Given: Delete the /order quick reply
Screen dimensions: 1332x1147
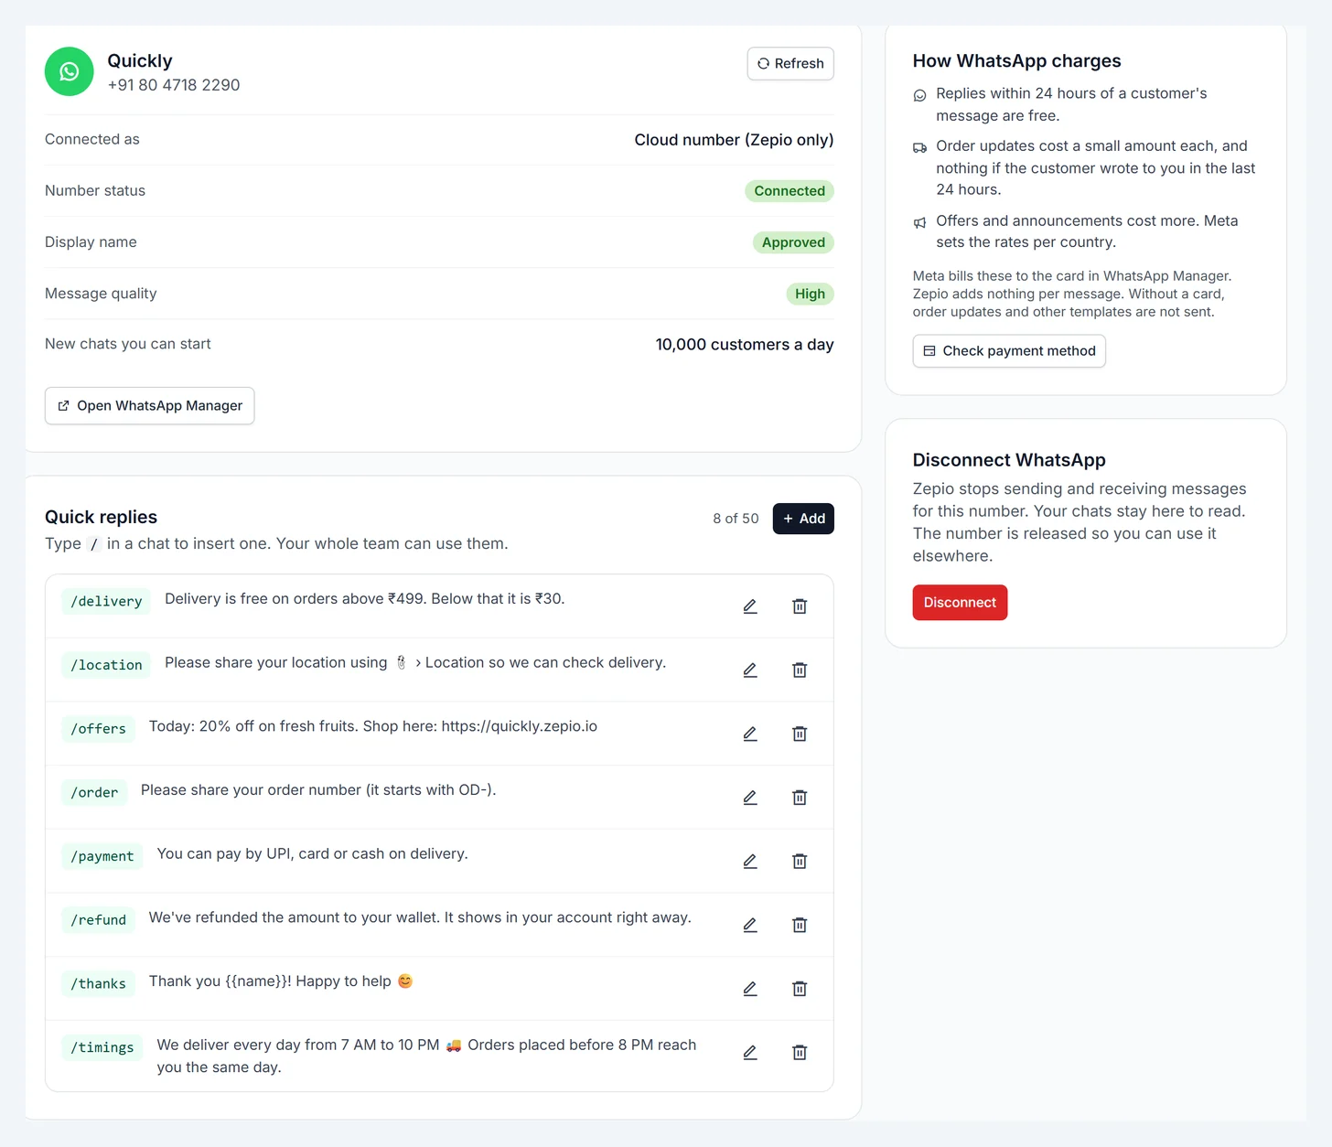Looking at the screenshot, I should (800, 798).
